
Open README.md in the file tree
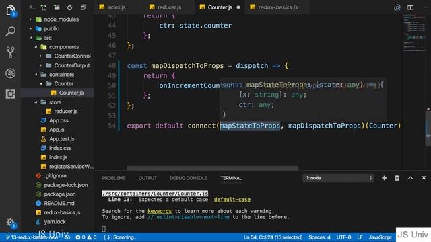coord(59,203)
